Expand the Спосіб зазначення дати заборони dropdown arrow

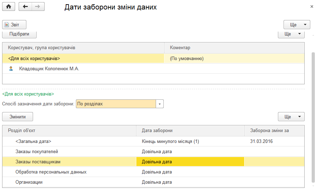point(160,104)
